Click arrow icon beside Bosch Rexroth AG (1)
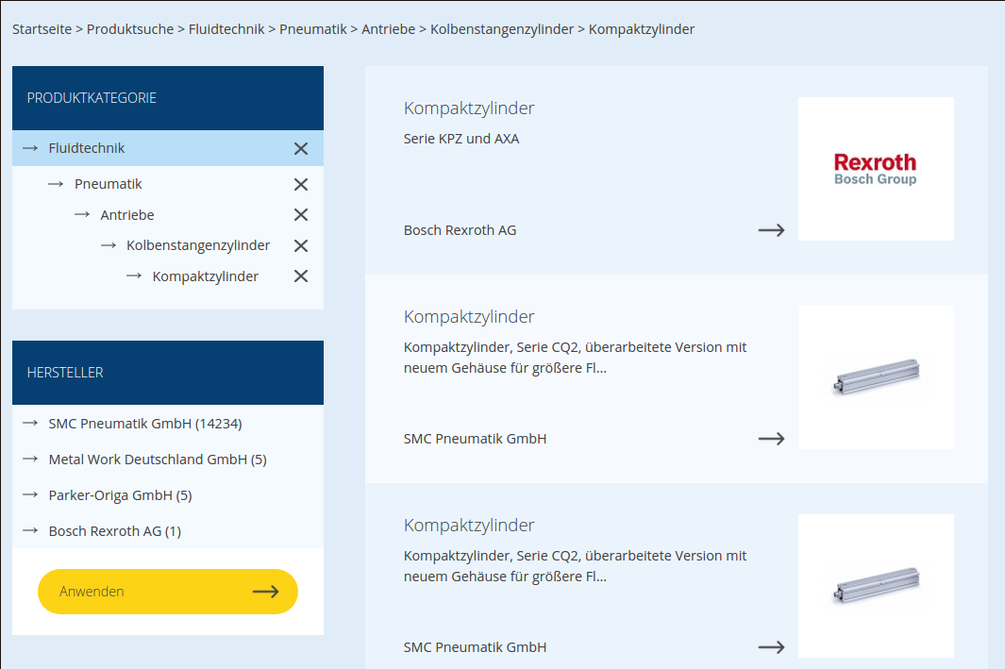The width and height of the screenshot is (1005, 669). pyautogui.click(x=30, y=530)
